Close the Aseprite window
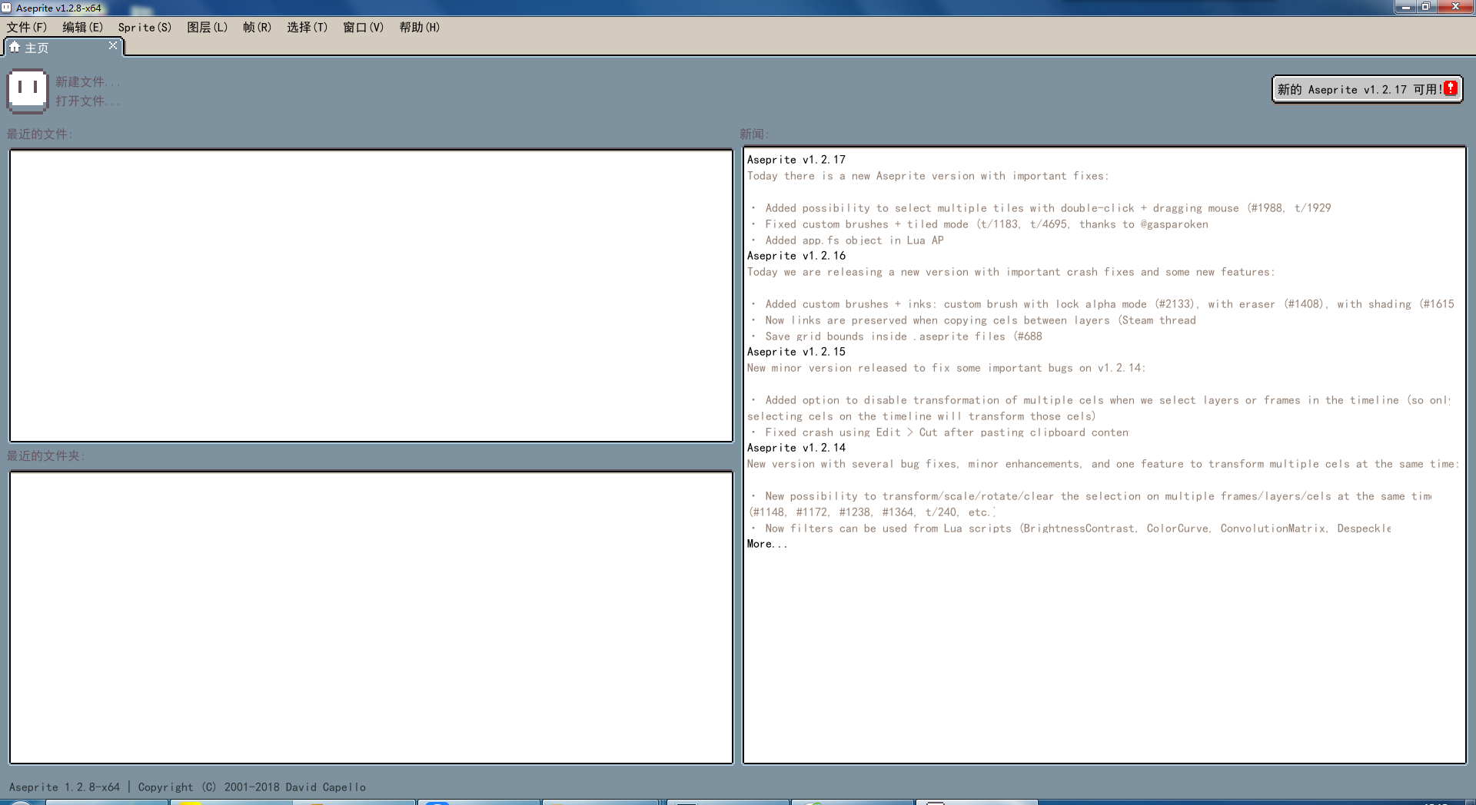 point(1454,7)
